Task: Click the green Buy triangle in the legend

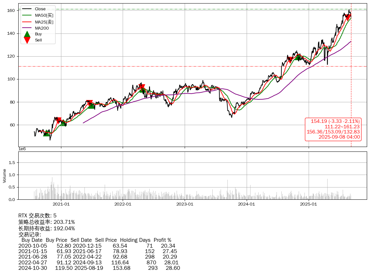Action: (x=27, y=34)
